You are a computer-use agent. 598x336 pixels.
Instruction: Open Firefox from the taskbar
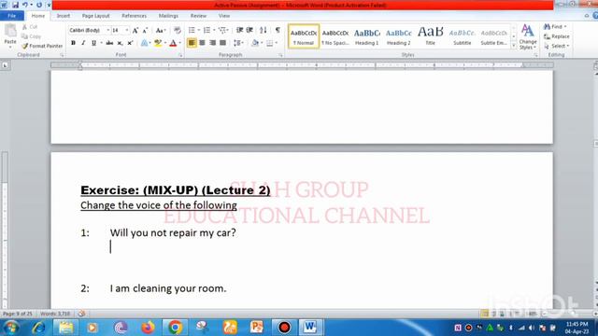coord(148,328)
